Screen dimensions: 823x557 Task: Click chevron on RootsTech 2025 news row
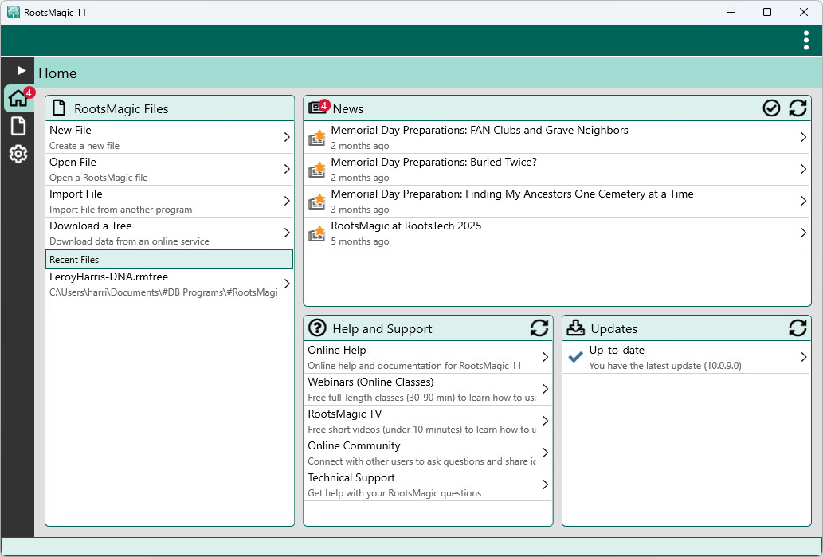803,233
